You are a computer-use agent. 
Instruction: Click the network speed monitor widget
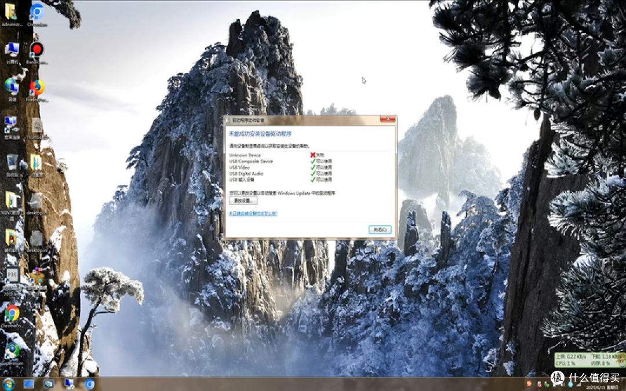(589, 360)
